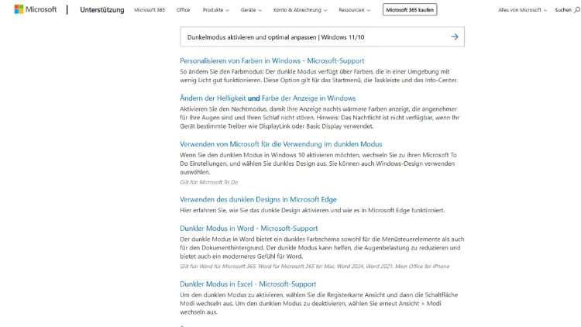The width and height of the screenshot is (581, 327).
Task: Click description starting 'So ändern Sie den Farbmodus'
Action: [x=319, y=76]
